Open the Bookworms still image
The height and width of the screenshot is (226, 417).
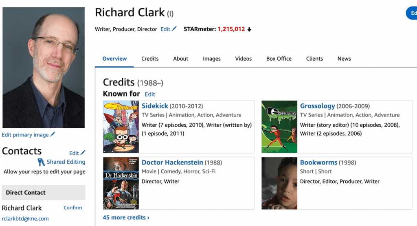click(x=279, y=183)
